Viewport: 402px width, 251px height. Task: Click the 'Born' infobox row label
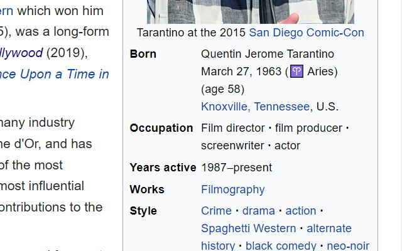click(143, 54)
